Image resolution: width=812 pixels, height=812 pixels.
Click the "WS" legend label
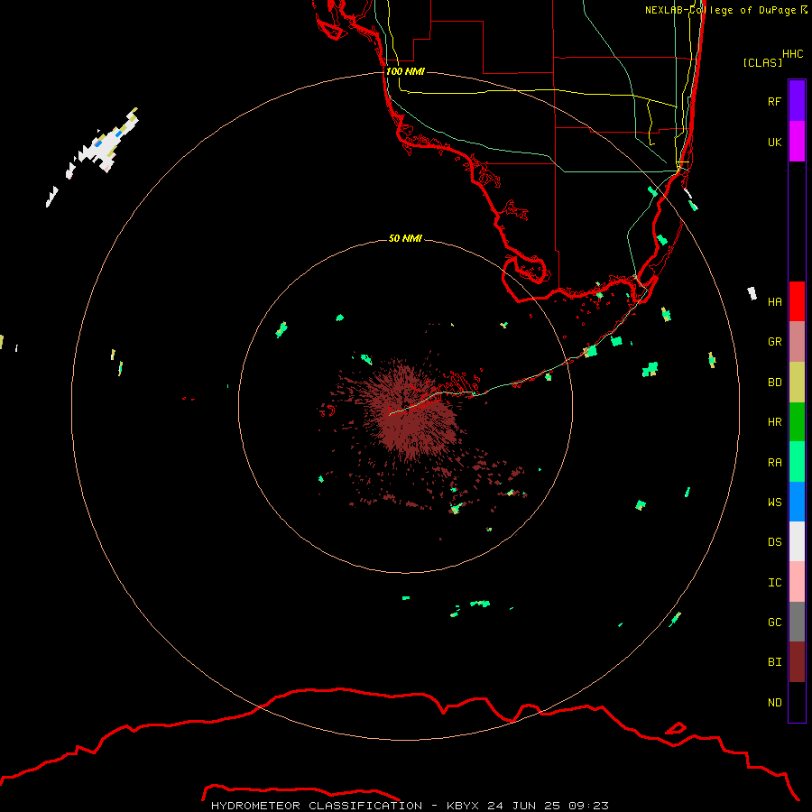point(774,503)
